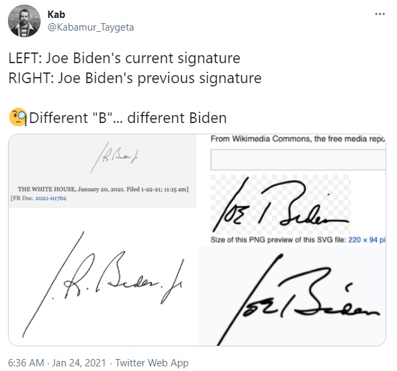Open the Wikimedia checkered signature preview
The image size is (397, 371).
(280, 205)
